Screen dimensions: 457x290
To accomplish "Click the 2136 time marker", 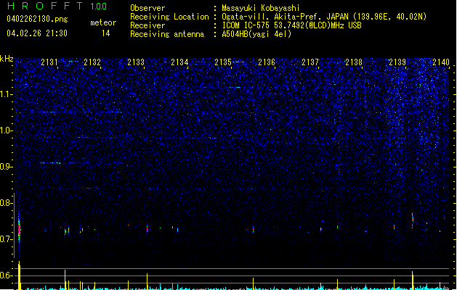I will coord(267,62).
